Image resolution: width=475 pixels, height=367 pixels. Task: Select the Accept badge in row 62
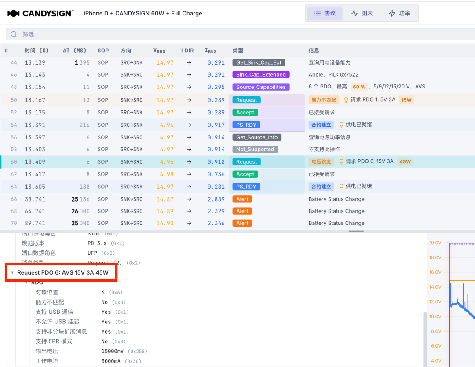[245, 174]
